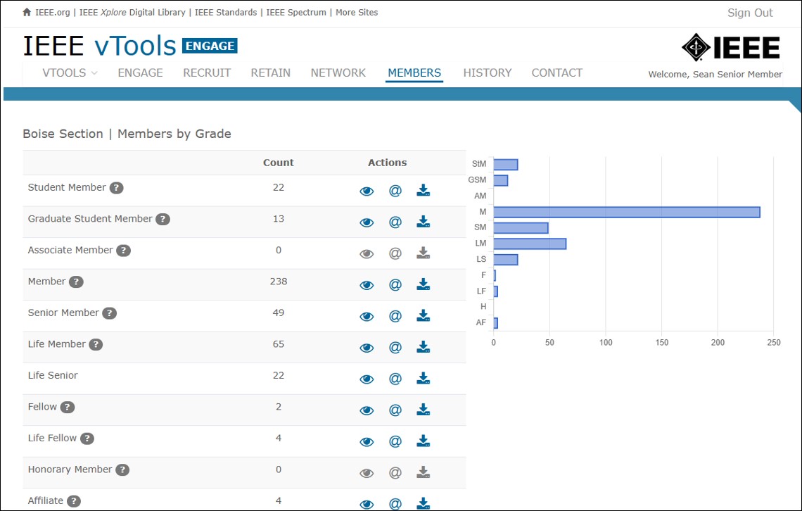The height and width of the screenshot is (511, 802).
Task: Open IEEE Xplore Digital Library link
Action: coord(132,12)
